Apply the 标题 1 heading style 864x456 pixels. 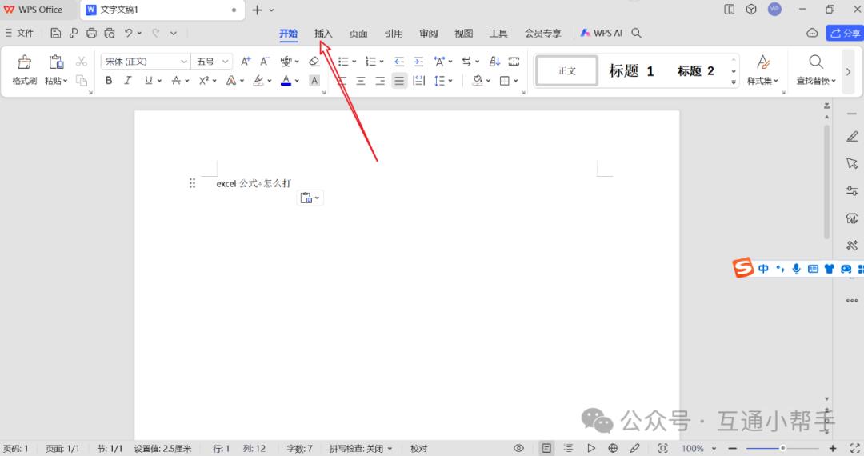[631, 70]
